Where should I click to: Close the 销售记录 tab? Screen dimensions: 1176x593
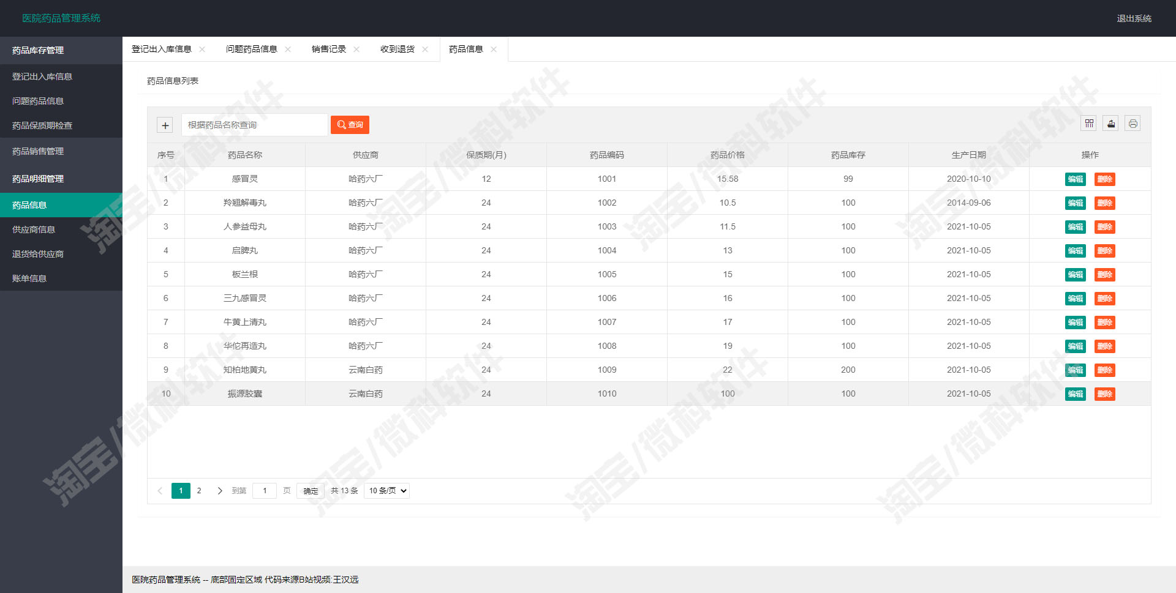tap(356, 49)
